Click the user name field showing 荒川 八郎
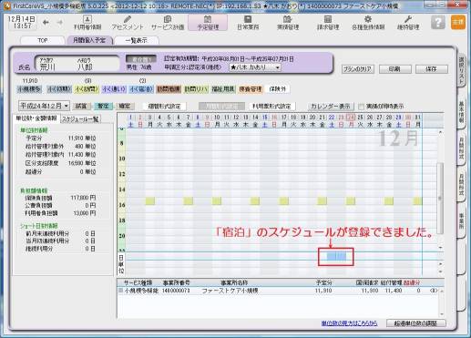This screenshot has width=471, height=338. tap(77, 64)
